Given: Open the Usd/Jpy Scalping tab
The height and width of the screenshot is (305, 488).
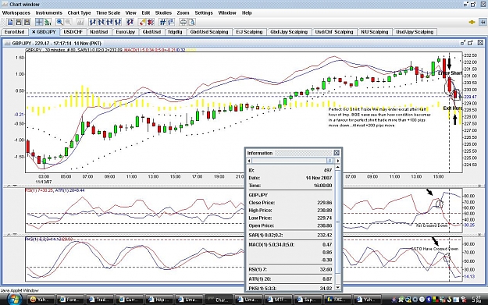Looking at the screenshot, I should tap(415, 32).
